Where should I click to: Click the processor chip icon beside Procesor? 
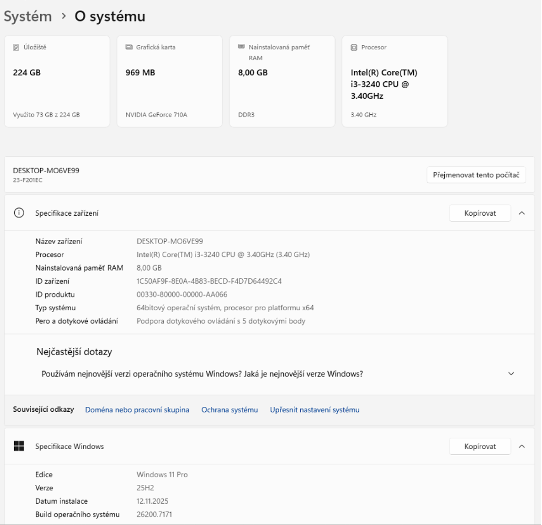pyautogui.click(x=354, y=47)
